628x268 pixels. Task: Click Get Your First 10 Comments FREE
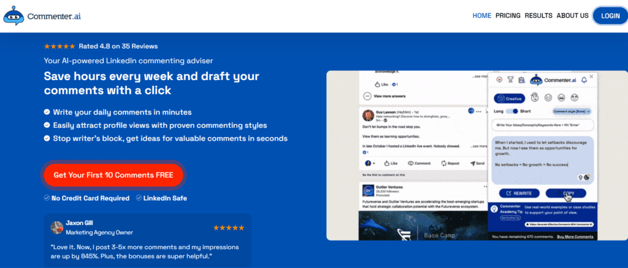(113, 175)
